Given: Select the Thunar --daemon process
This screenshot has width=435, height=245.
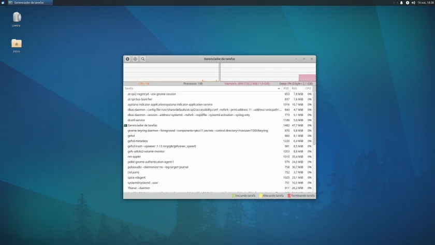Looking at the screenshot, I should click(218, 188).
